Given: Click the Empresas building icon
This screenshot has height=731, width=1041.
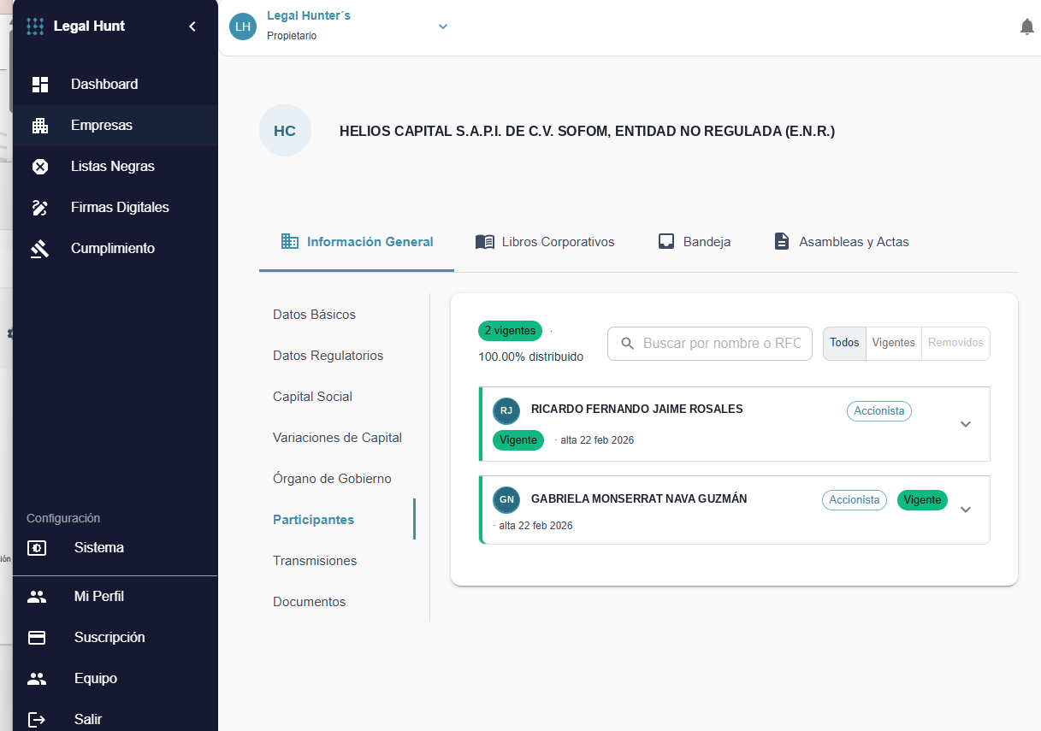Looking at the screenshot, I should point(40,125).
